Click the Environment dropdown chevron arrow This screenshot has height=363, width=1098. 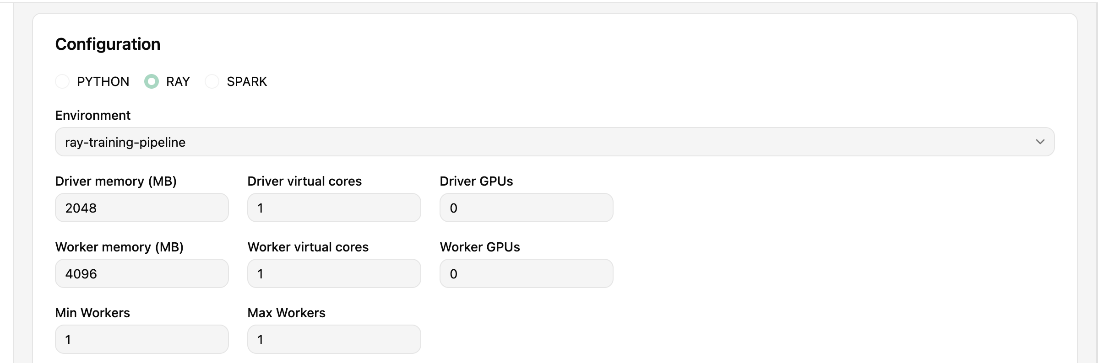(1040, 142)
